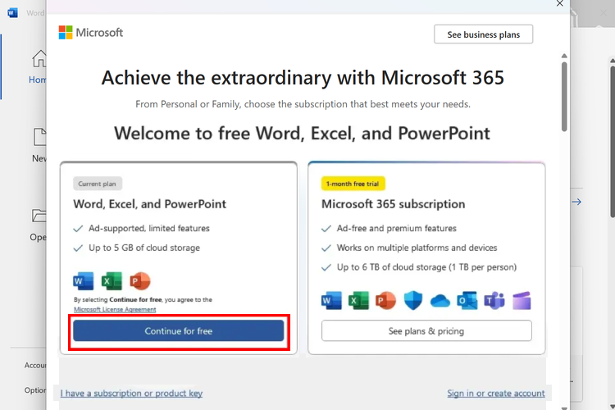
Task: Click the Word, Excel, and PowerPoint card heading
Action: pos(149,204)
